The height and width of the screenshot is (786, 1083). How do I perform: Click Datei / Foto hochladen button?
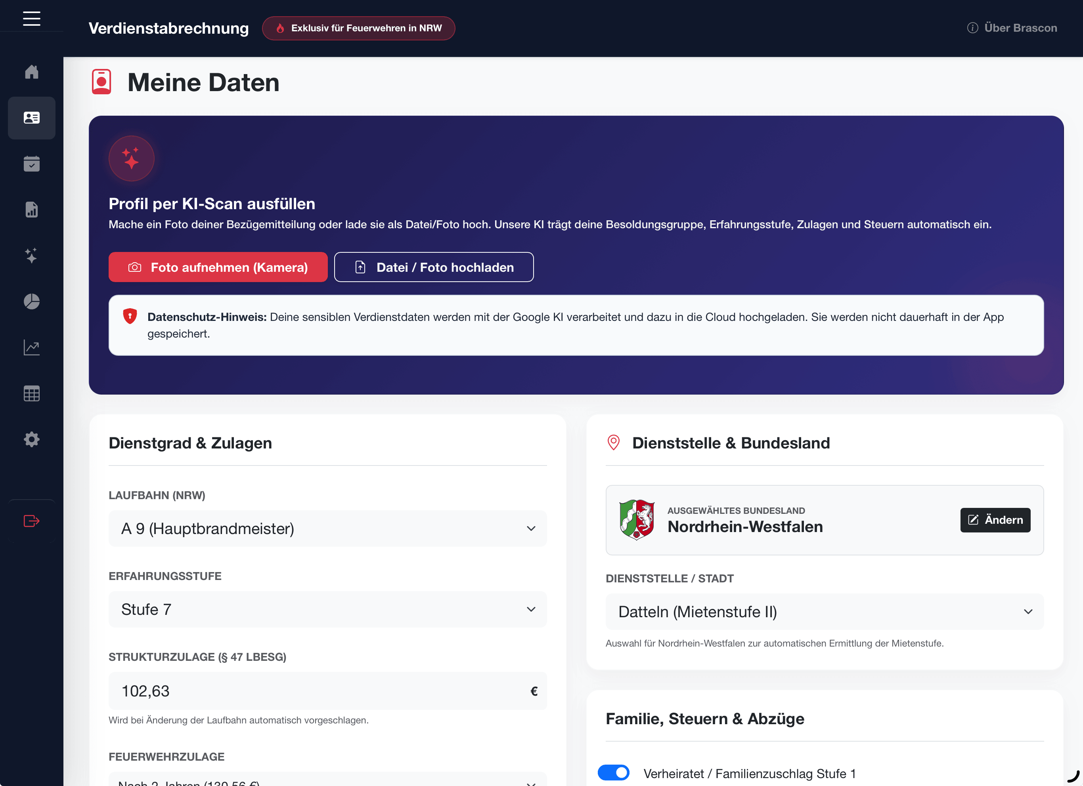pyautogui.click(x=434, y=267)
